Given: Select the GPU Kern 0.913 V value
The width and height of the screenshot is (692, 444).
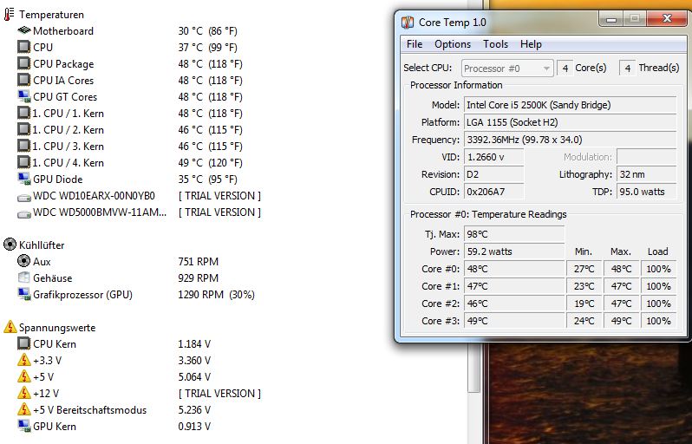Looking at the screenshot, I should pos(194,427).
